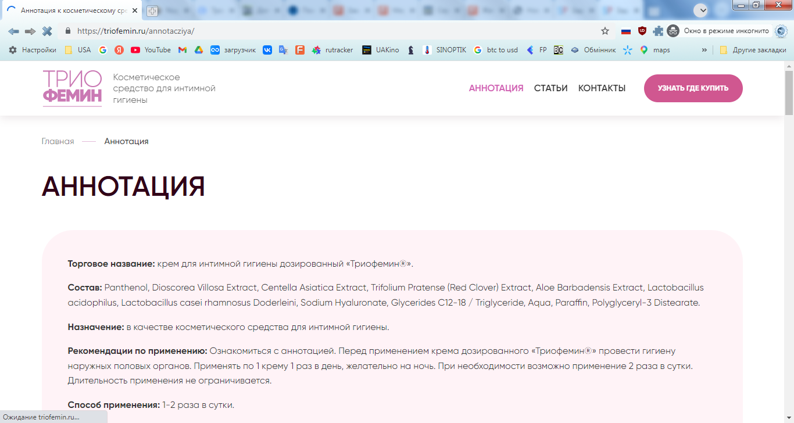Open the globe gear icon beside the incognito label
Screen dimensions: 794x423
pos(781,31)
